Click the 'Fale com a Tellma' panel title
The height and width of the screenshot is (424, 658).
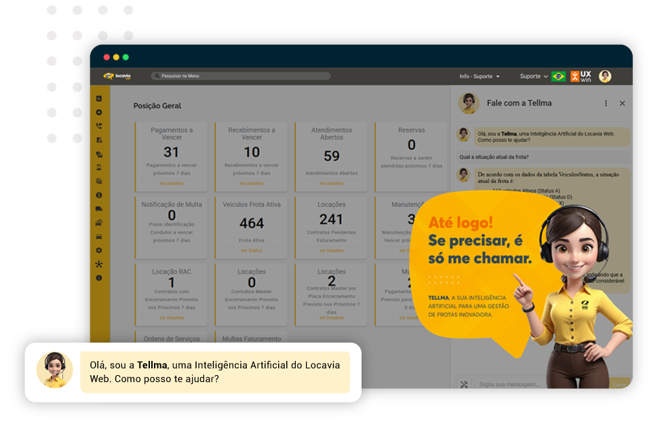pos(519,103)
